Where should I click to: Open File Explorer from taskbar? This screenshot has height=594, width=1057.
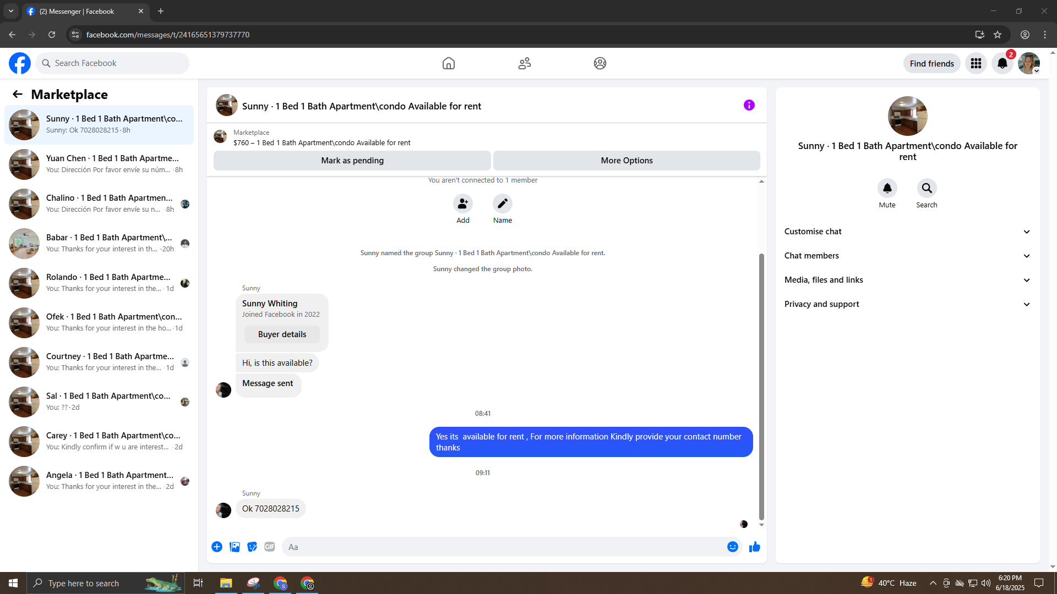point(226,583)
